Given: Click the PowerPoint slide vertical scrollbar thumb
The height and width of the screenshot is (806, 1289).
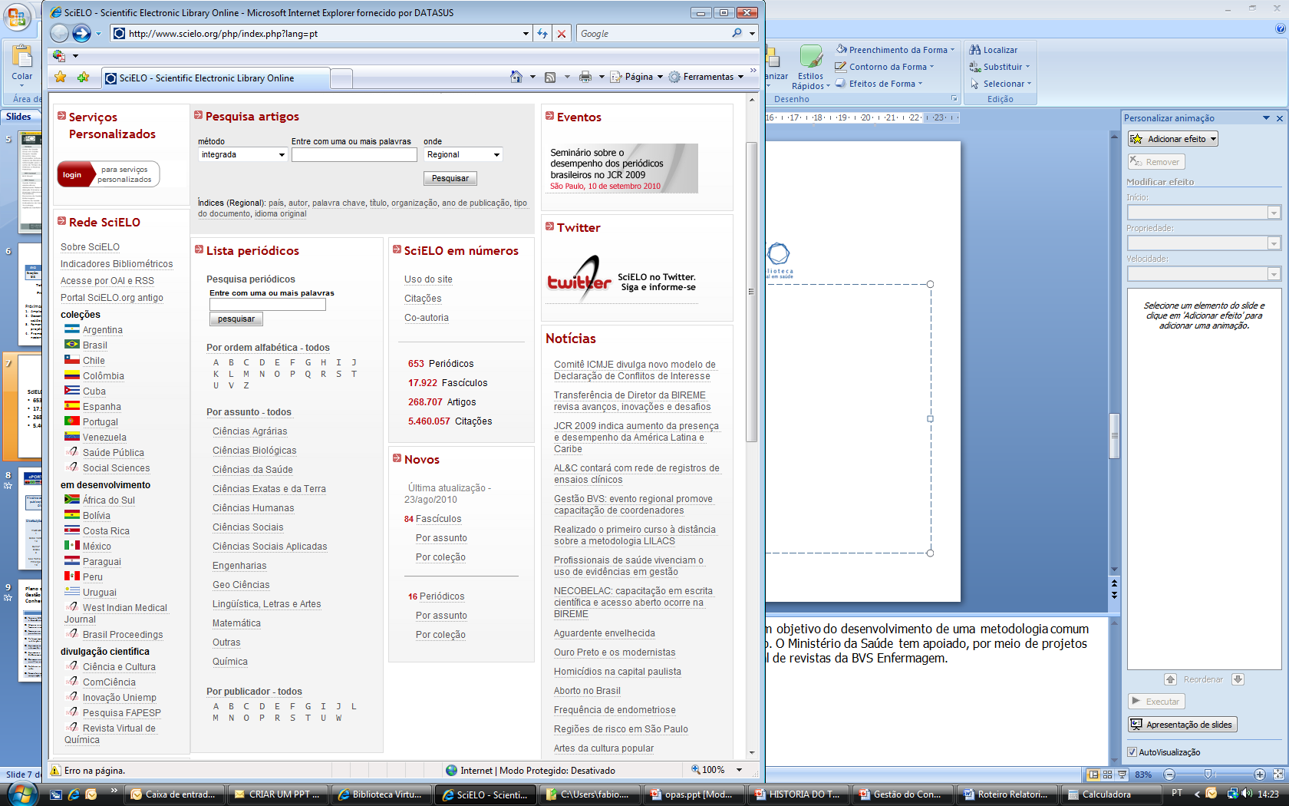Looking at the screenshot, I should coord(1115,435).
